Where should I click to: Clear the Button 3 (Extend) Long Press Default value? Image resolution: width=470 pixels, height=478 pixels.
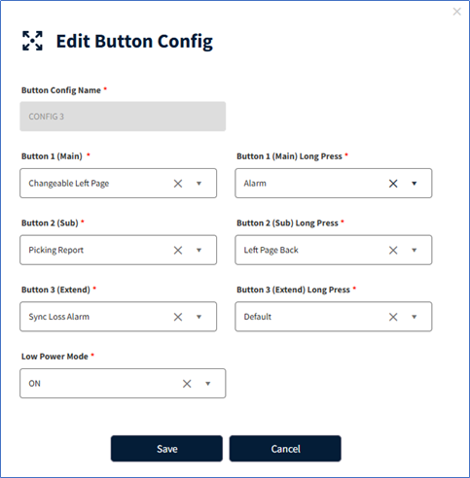(393, 317)
